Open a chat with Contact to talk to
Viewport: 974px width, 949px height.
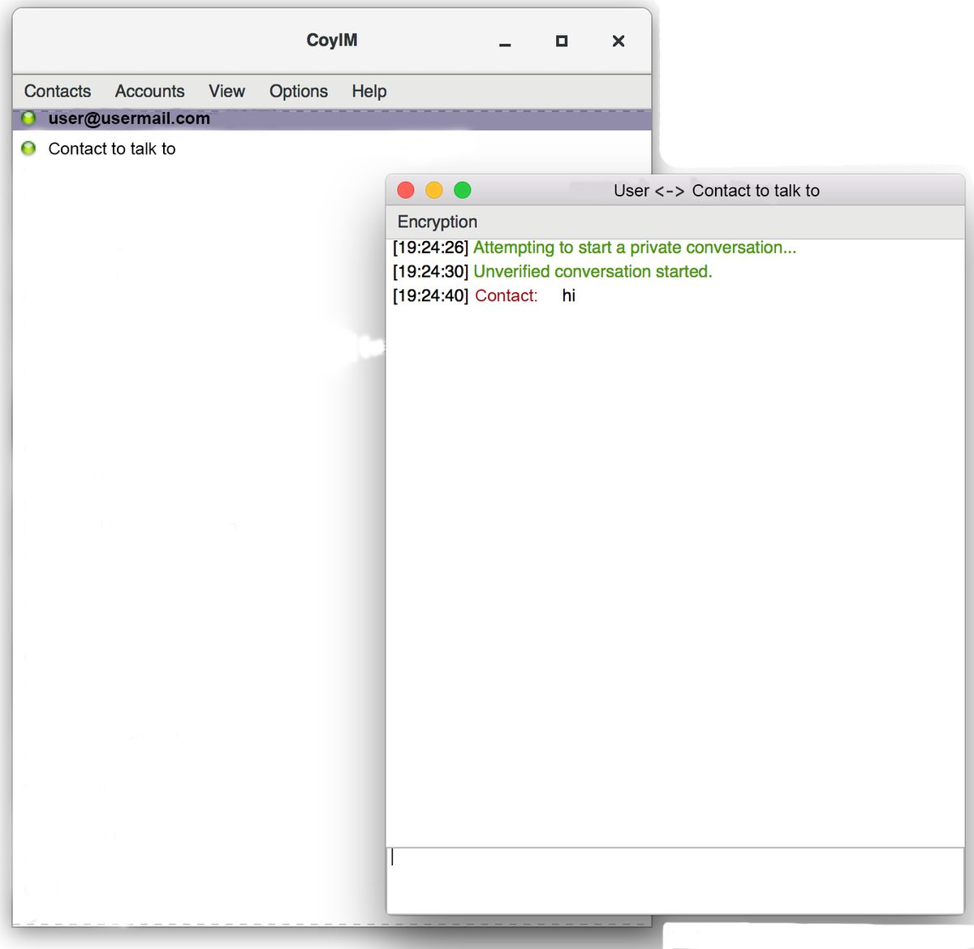pos(112,149)
